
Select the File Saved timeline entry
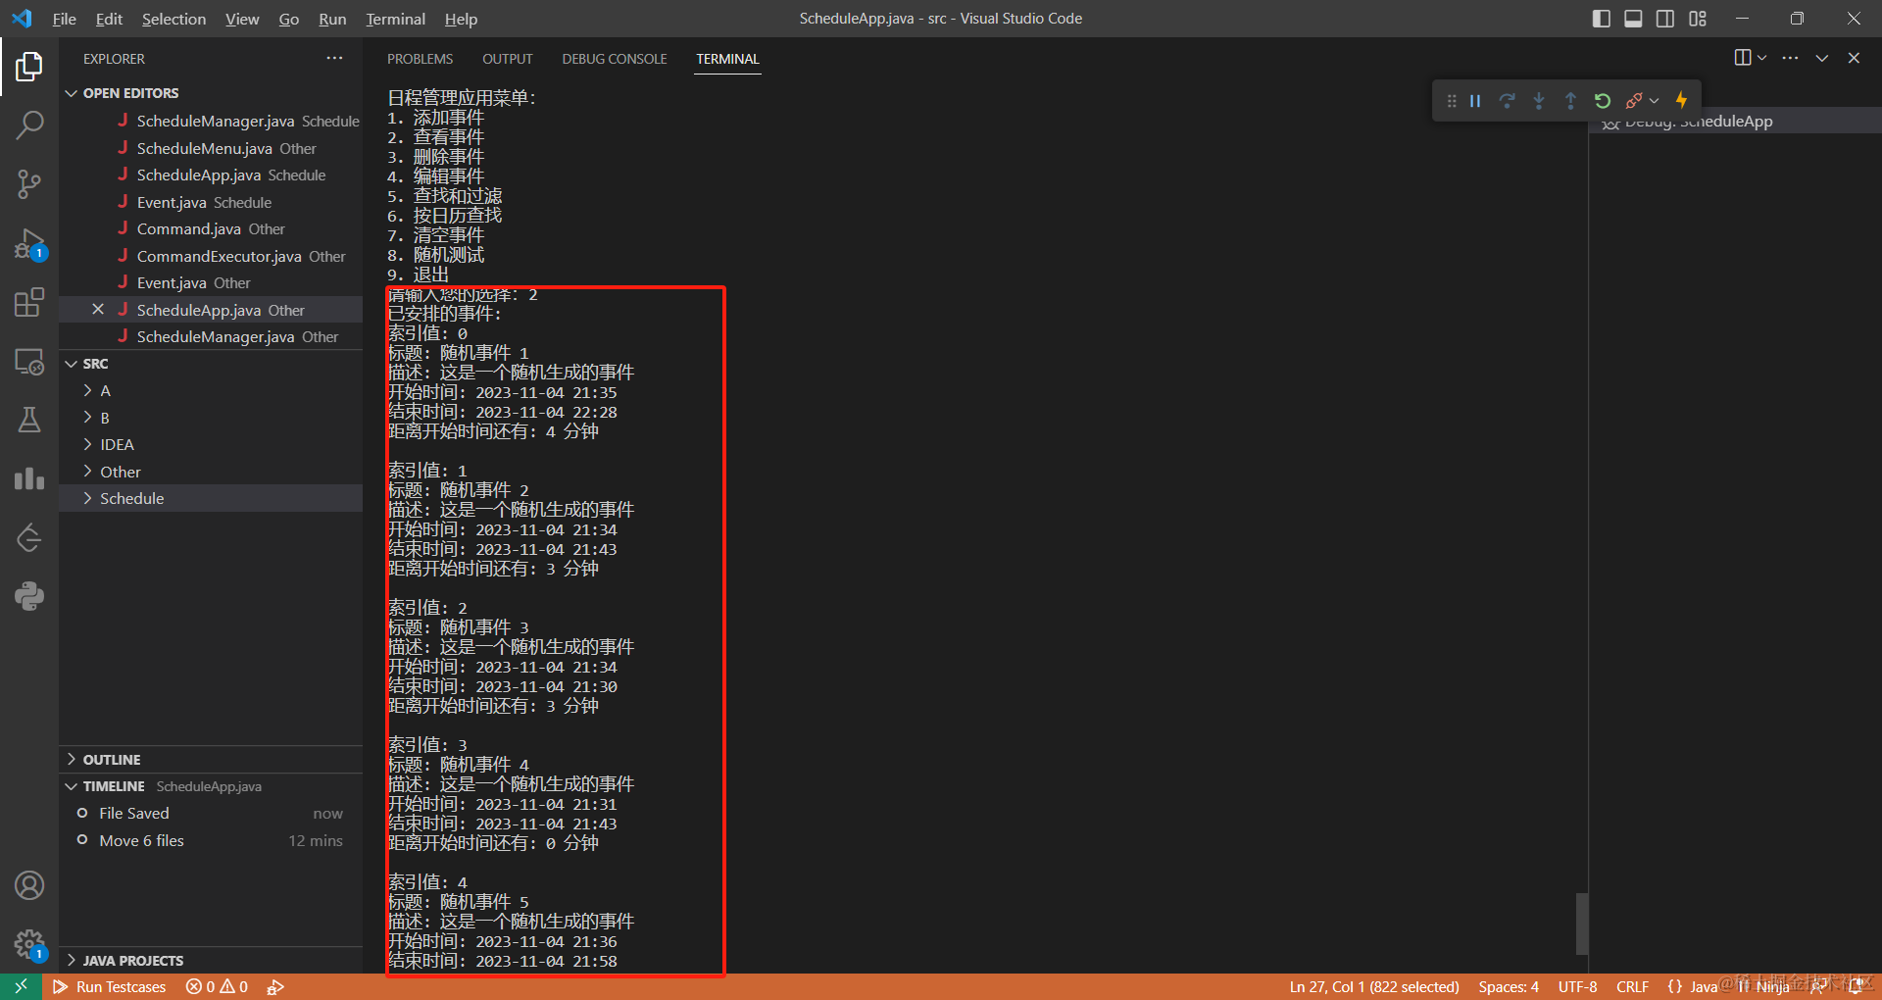click(211, 813)
